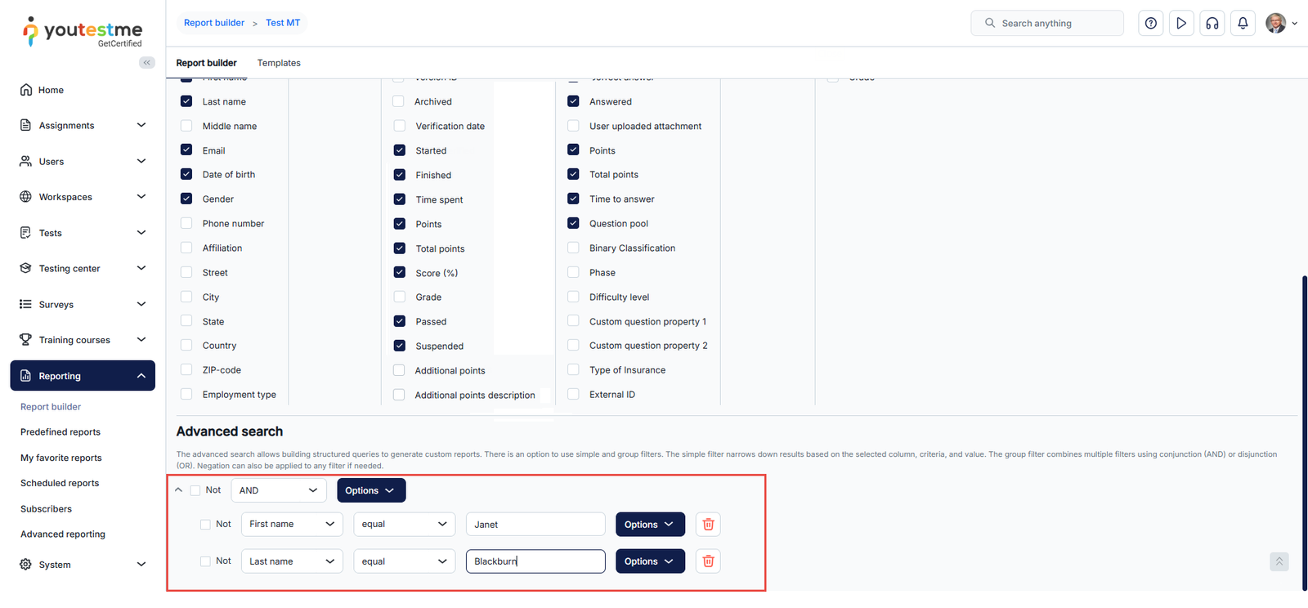Click the group-level Options button
The width and height of the screenshot is (1308, 608).
(370, 490)
